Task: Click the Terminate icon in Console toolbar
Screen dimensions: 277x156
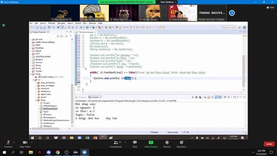Action: pyautogui.click(x=193, y=97)
